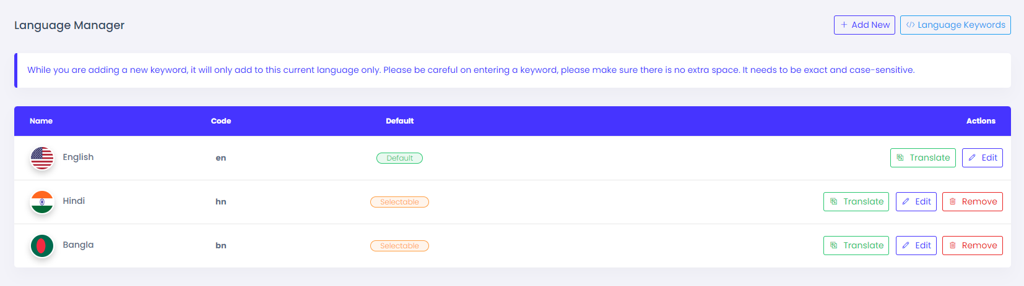This screenshot has height=286, width=1024.
Task: Click the Selectable badge in Hindi row
Action: pyautogui.click(x=399, y=202)
